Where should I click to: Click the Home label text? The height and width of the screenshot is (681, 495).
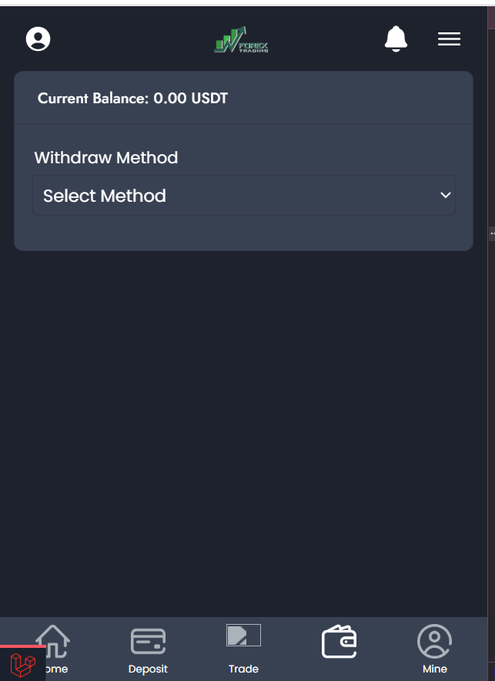point(57,669)
